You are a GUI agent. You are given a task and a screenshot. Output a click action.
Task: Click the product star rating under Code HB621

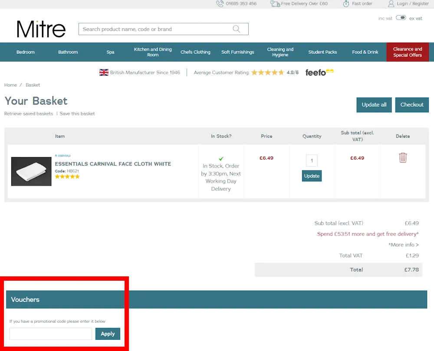click(x=67, y=177)
